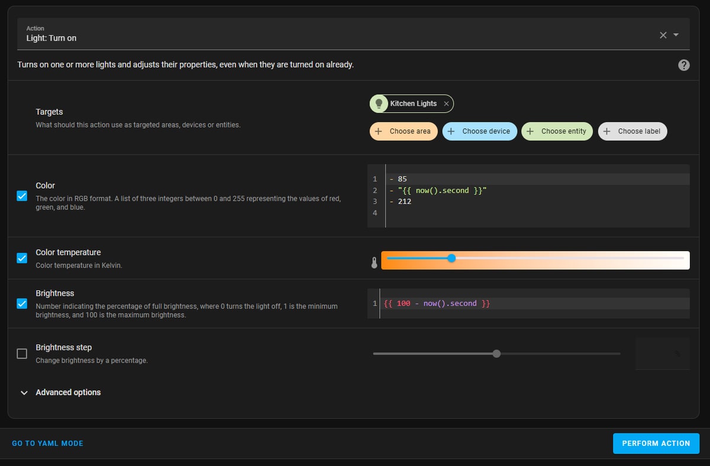Image resolution: width=710 pixels, height=466 pixels.
Task: Click the Brightness step slider handle
Action: tap(496, 354)
